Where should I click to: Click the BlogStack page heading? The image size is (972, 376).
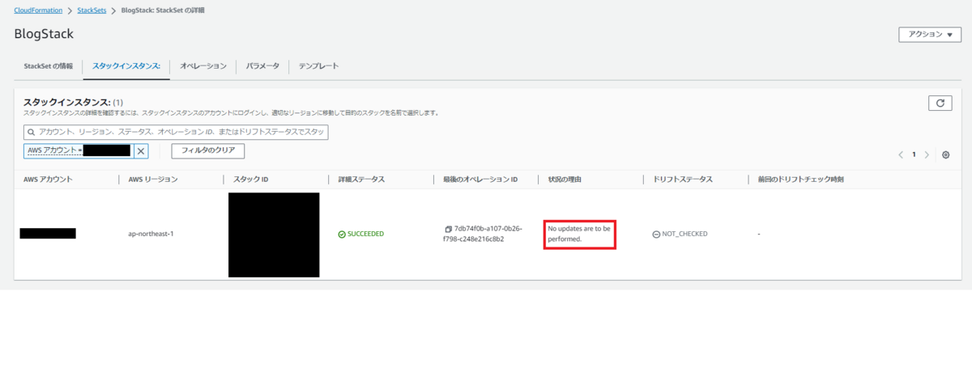(44, 35)
